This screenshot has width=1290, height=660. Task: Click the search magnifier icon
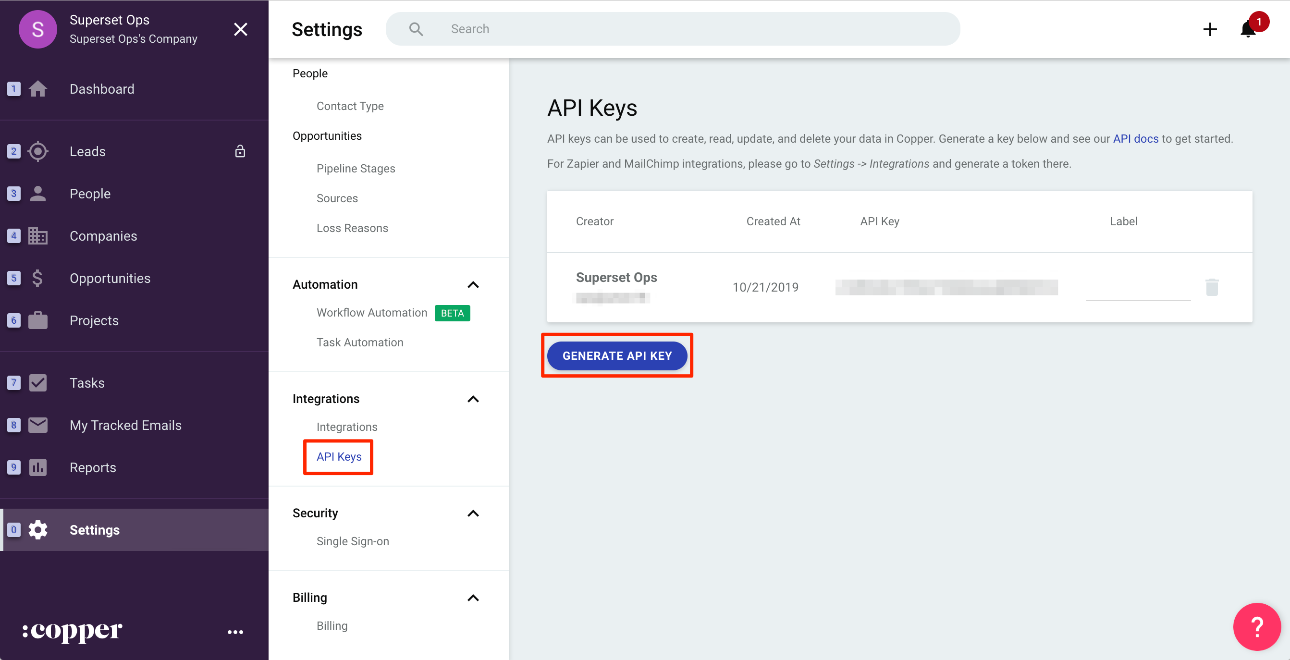click(416, 29)
